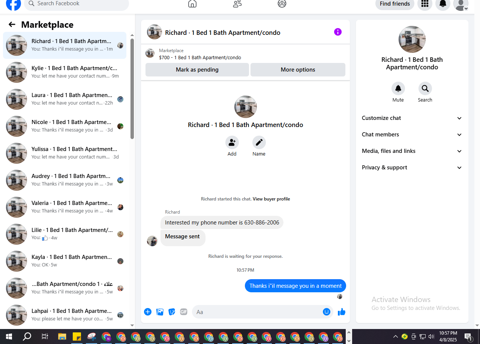Open Kylie's apartment conversation
Viewport: 480px width, 344px height.
(64, 72)
